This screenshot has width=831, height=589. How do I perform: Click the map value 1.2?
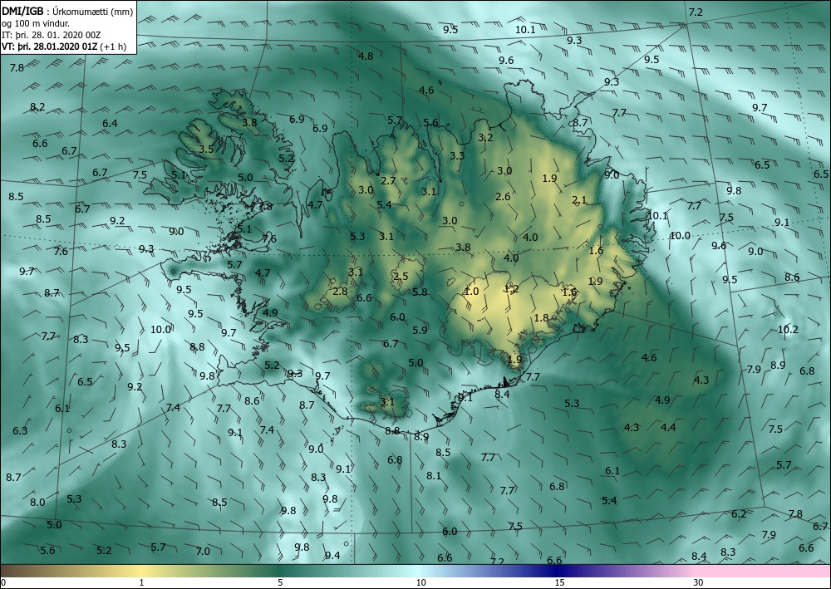(511, 288)
